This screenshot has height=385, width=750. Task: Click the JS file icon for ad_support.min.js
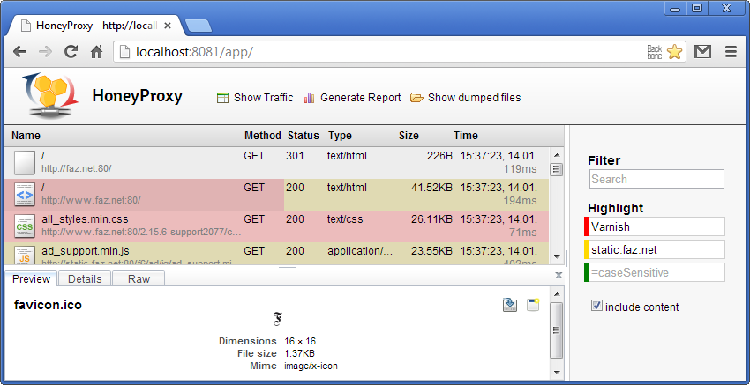tap(25, 255)
